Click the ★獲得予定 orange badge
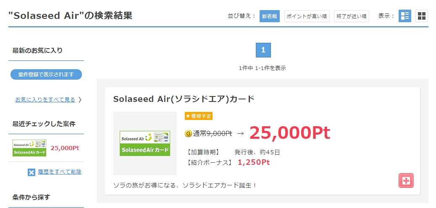The height and width of the screenshot is (208, 436). (x=199, y=116)
